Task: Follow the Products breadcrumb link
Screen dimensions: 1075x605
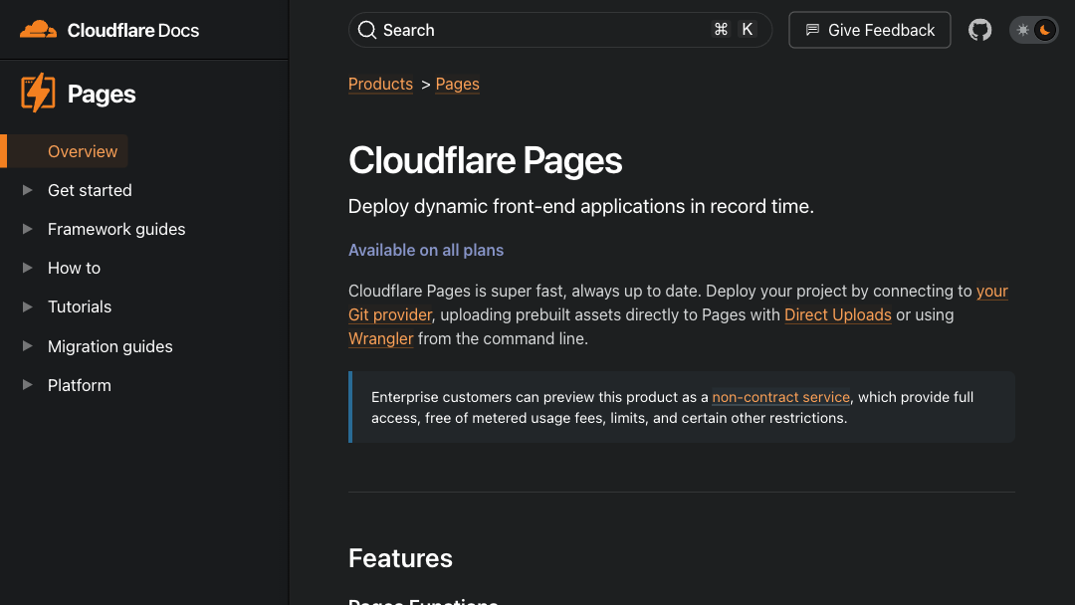Action: point(380,85)
